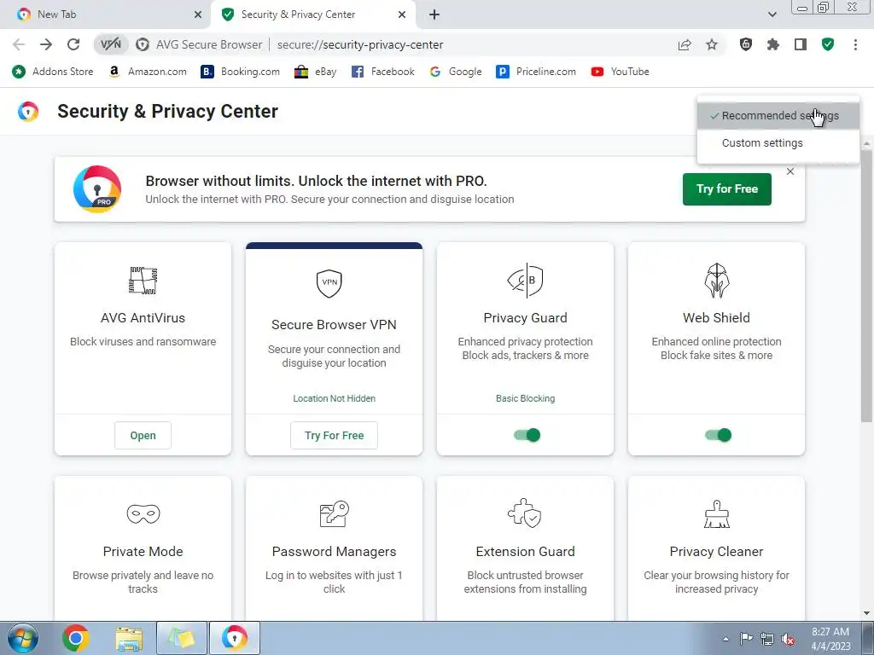The image size is (874, 655).
Task: Open Booking.com bookmark
Action: 240,72
